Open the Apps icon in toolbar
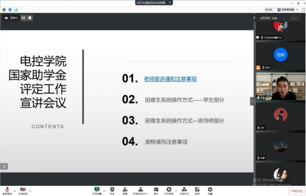Viewport: 306px width, 196px height. click(x=197, y=190)
